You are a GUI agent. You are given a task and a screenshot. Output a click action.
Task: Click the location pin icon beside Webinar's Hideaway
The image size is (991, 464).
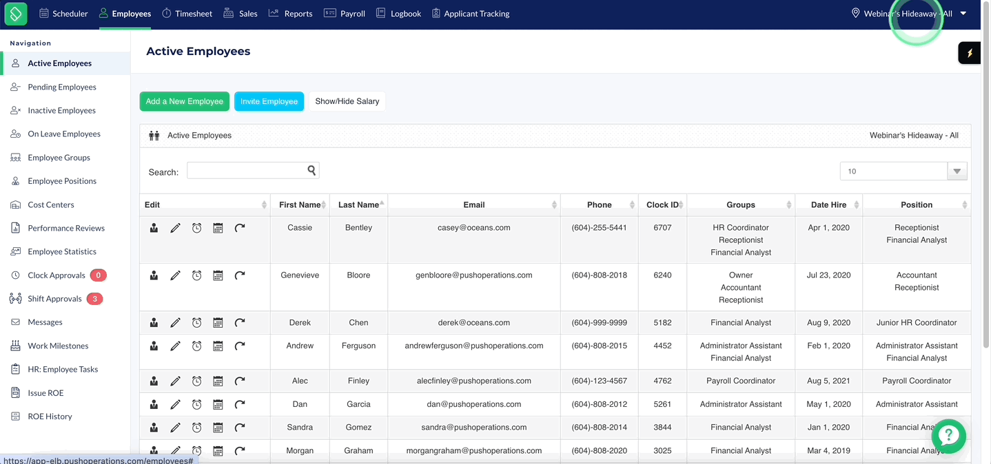pos(855,13)
